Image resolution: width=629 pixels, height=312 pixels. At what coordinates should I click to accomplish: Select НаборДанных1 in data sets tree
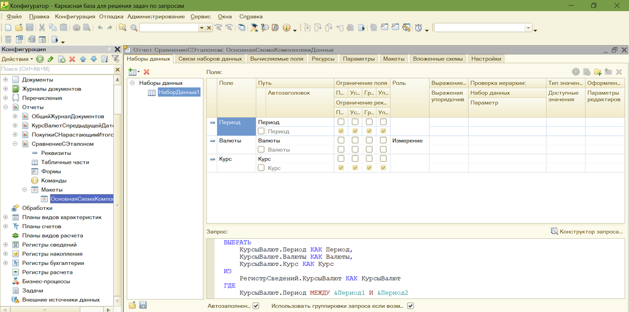click(179, 92)
